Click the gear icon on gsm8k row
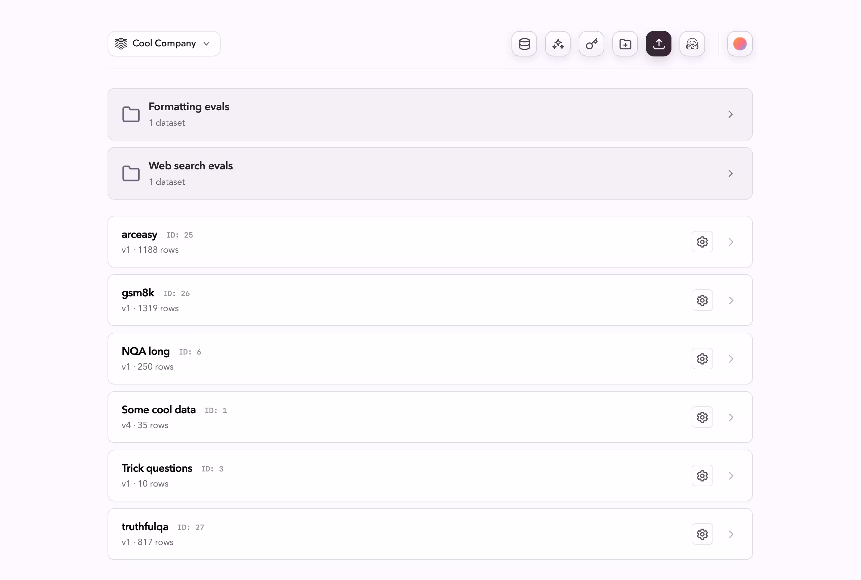 pyautogui.click(x=702, y=300)
